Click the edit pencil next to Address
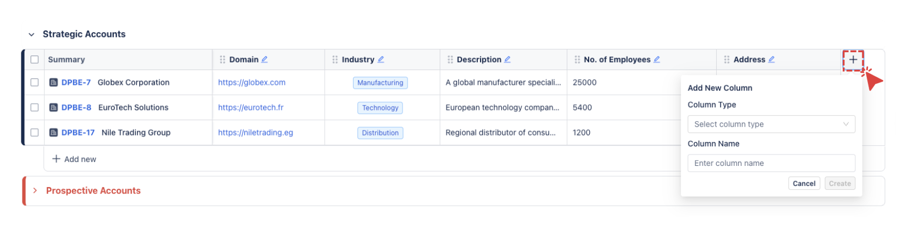The height and width of the screenshot is (235, 911). [x=771, y=59]
